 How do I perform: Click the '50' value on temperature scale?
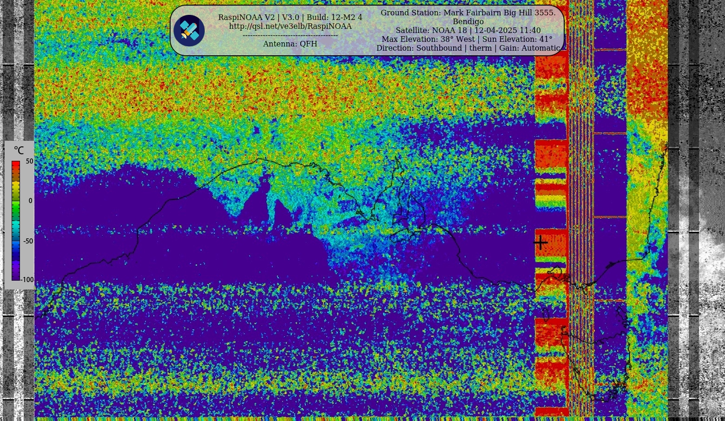click(30, 162)
